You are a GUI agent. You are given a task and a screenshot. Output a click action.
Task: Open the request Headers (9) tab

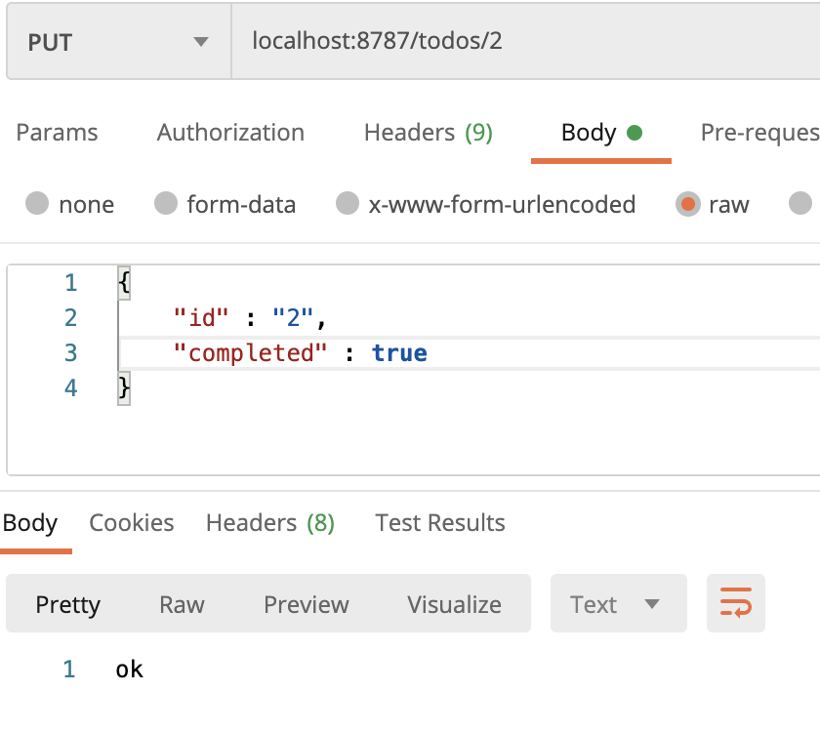[429, 133]
